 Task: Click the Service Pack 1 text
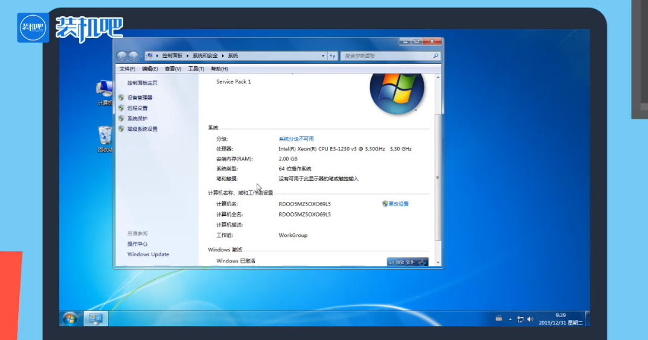[x=234, y=82]
